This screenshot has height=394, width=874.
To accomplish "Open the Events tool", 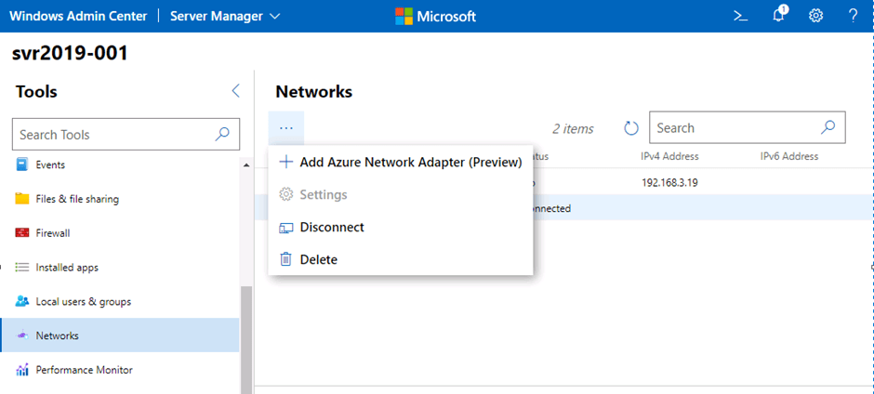I will pos(50,164).
